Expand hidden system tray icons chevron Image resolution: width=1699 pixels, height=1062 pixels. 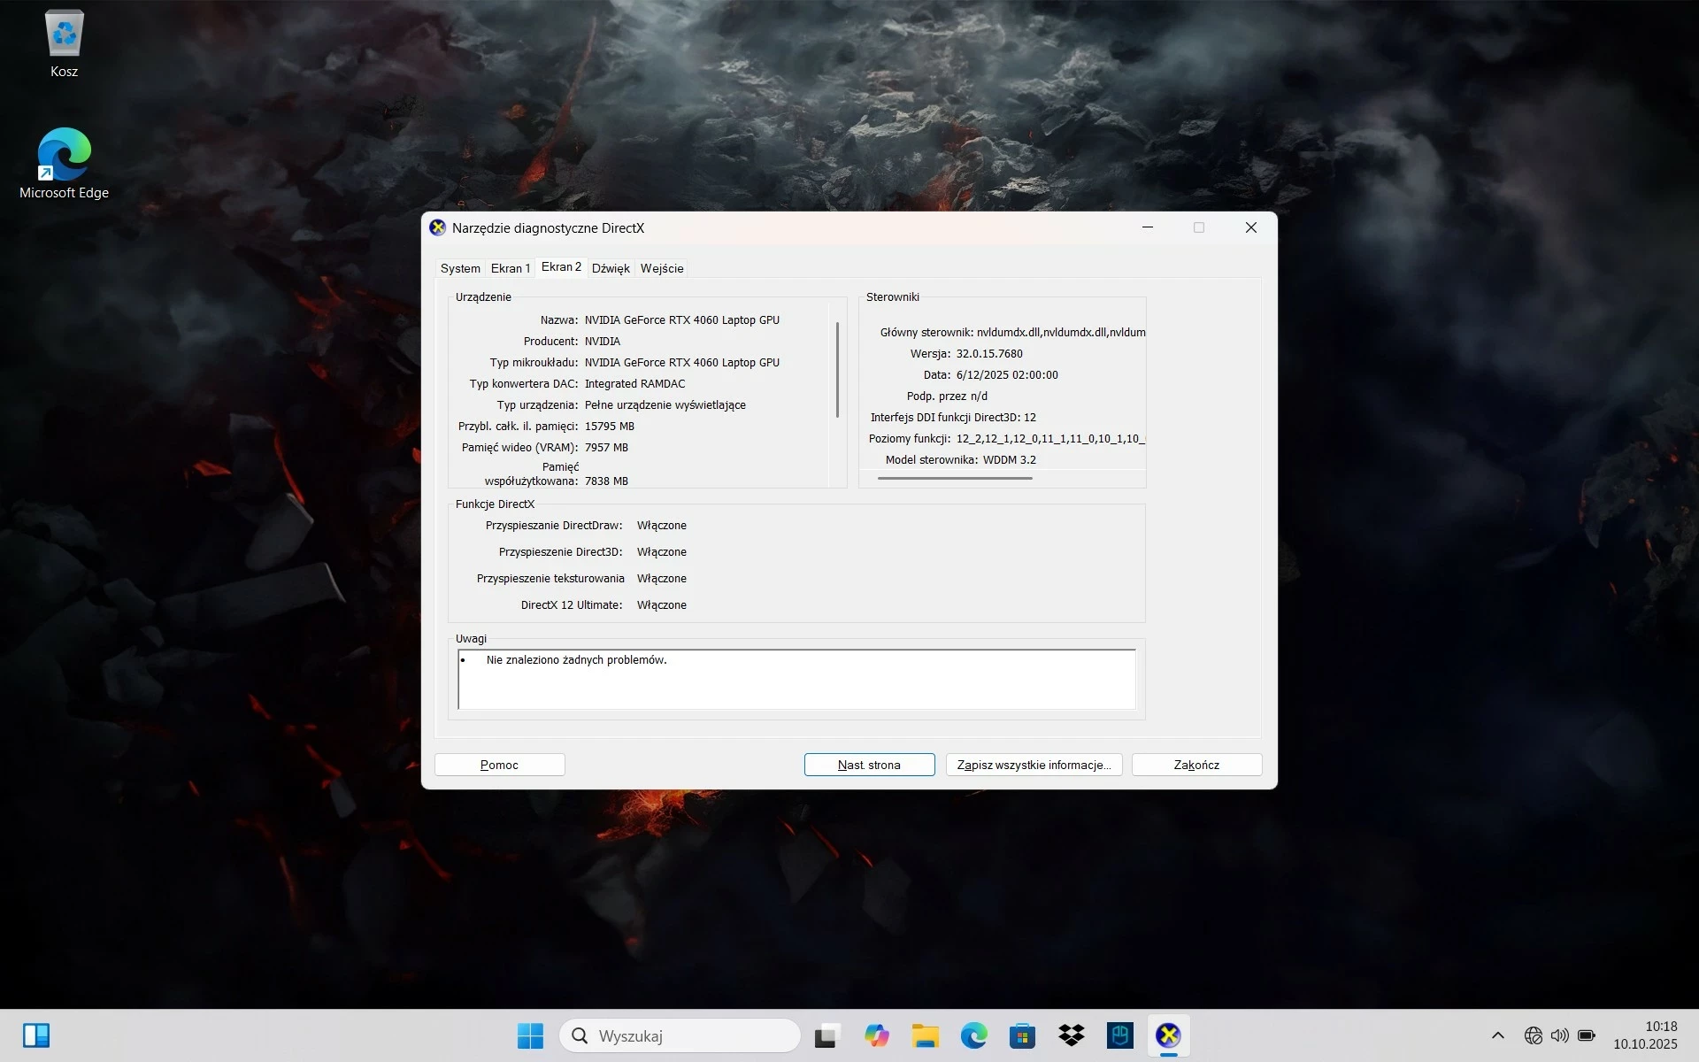click(1497, 1035)
